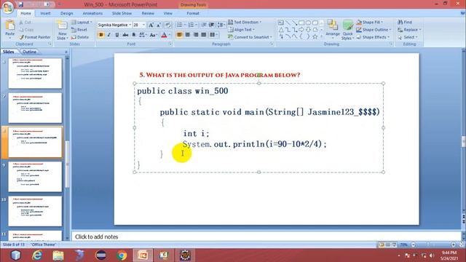Open Quick Styles gallery
This screenshot has height=262, width=466.
pos(347,30)
